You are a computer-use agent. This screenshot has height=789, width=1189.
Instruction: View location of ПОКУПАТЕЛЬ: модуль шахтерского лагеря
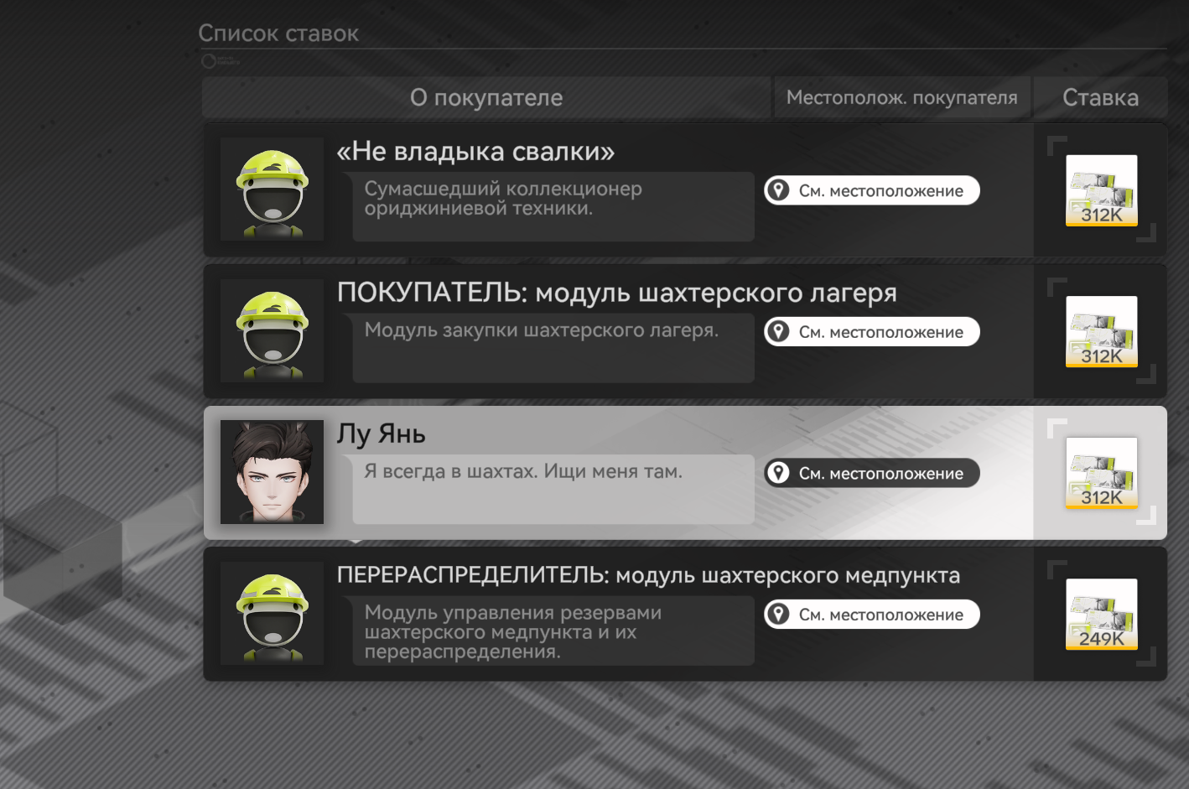(872, 331)
